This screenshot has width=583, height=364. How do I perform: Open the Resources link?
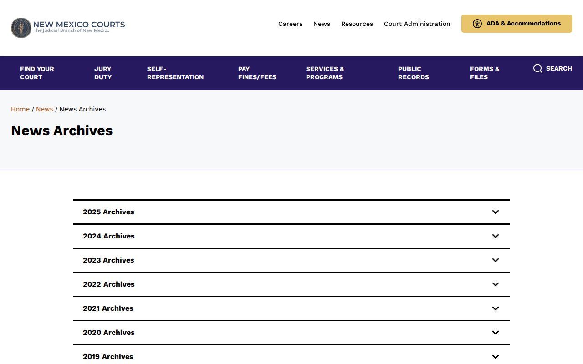[357, 24]
